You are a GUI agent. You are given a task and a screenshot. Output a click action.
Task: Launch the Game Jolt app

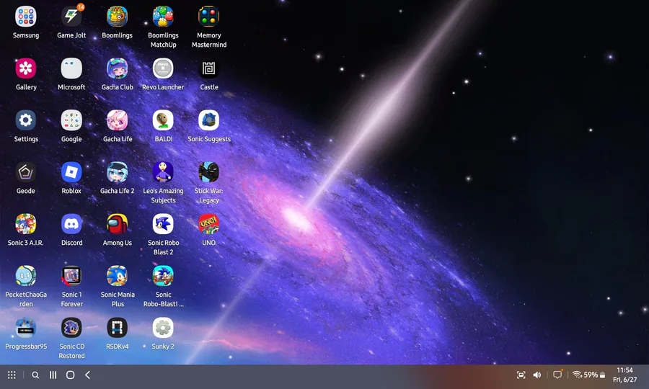point(71,17)
